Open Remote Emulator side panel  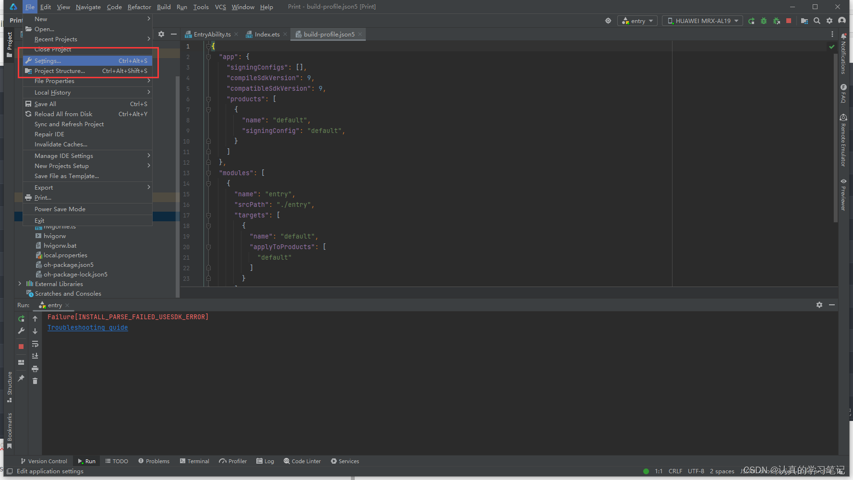(x=843, y=140)
